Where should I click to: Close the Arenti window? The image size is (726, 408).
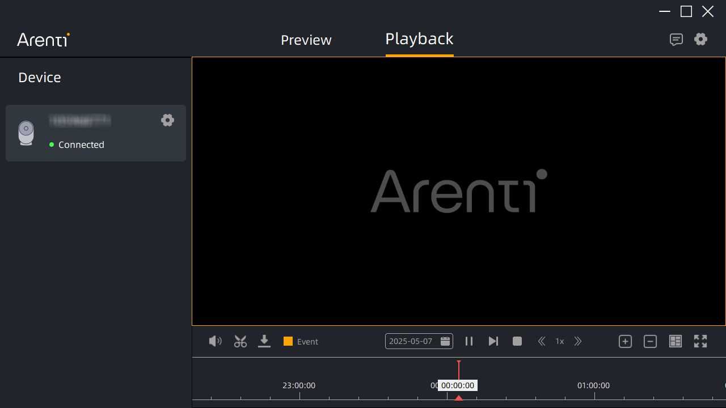[708, 11]
